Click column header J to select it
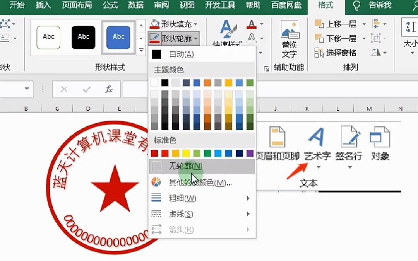This screenshot has width=418, height=261. (x=275, y=108)
